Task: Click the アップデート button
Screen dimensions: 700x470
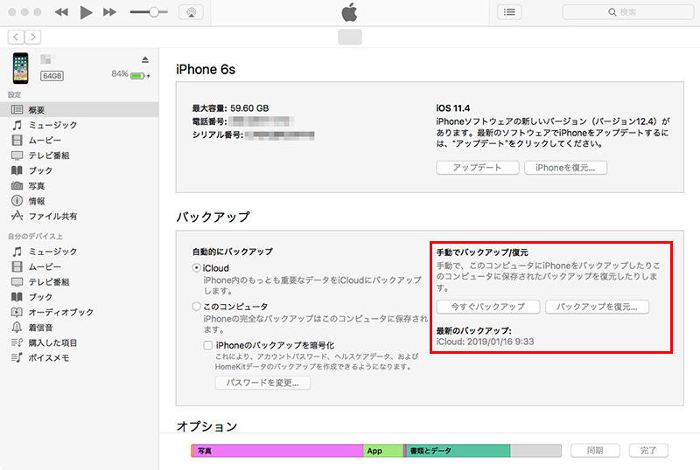Action: 477,168
